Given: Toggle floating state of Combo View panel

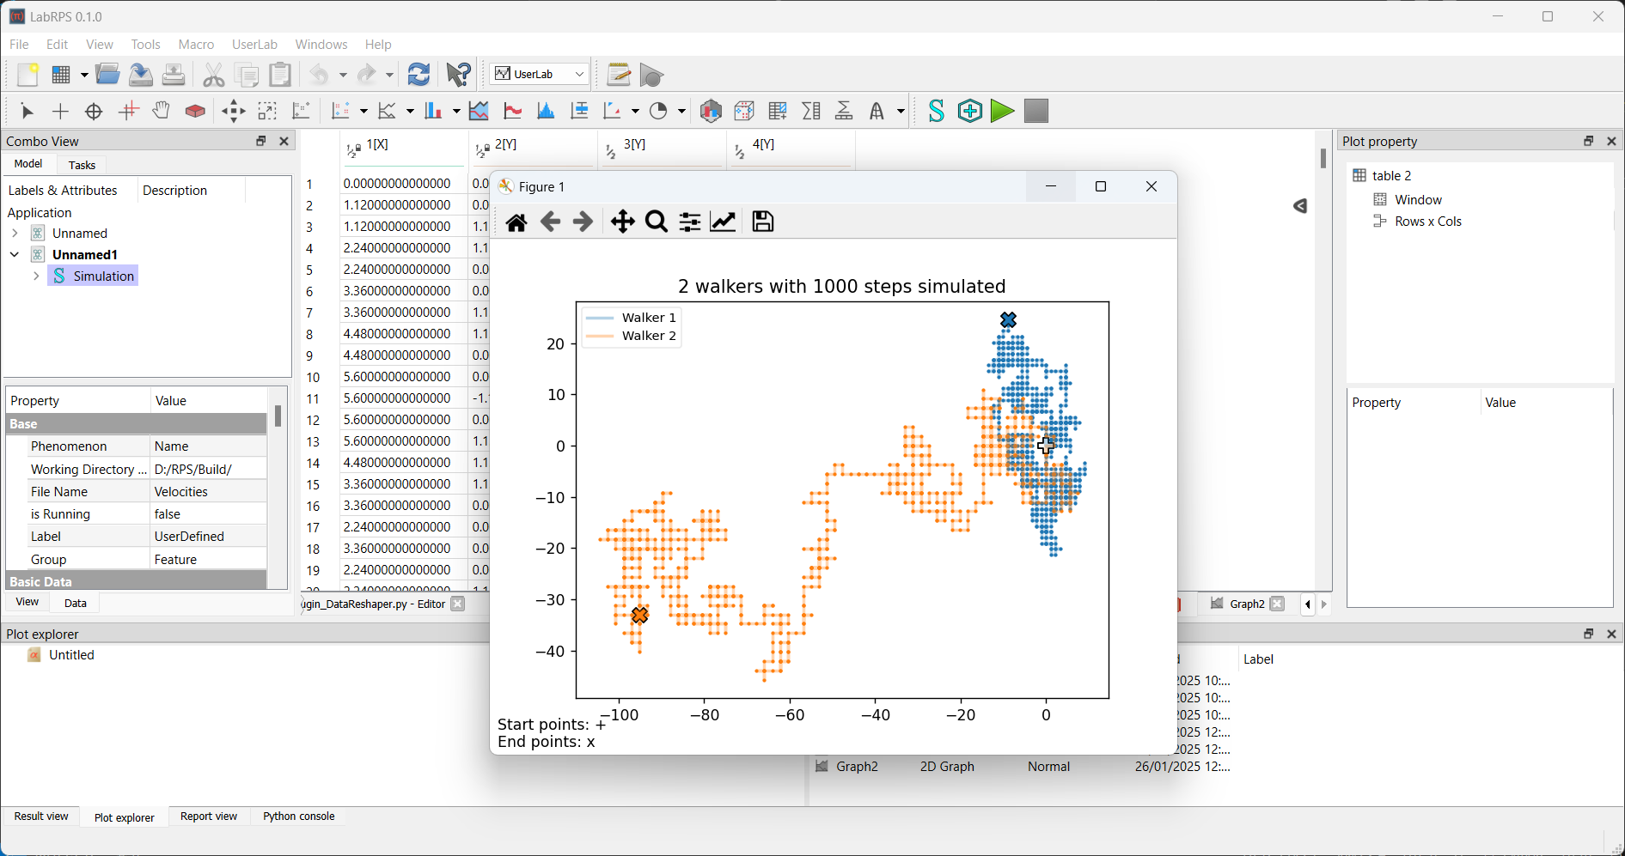Looking at the screenshot, I should pyautogui.click(x=261, y=141).
